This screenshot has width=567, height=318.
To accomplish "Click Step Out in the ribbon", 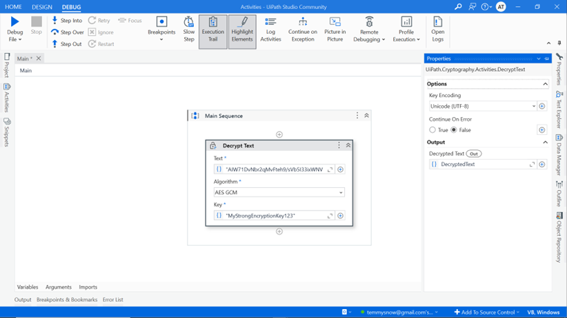I will pos(66,44).
